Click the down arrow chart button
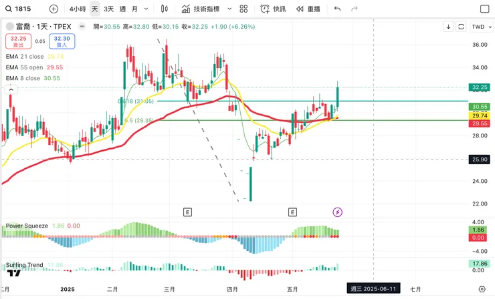Image resolution: width=495 pixels, height=299 pixels. tap(448, 27)
